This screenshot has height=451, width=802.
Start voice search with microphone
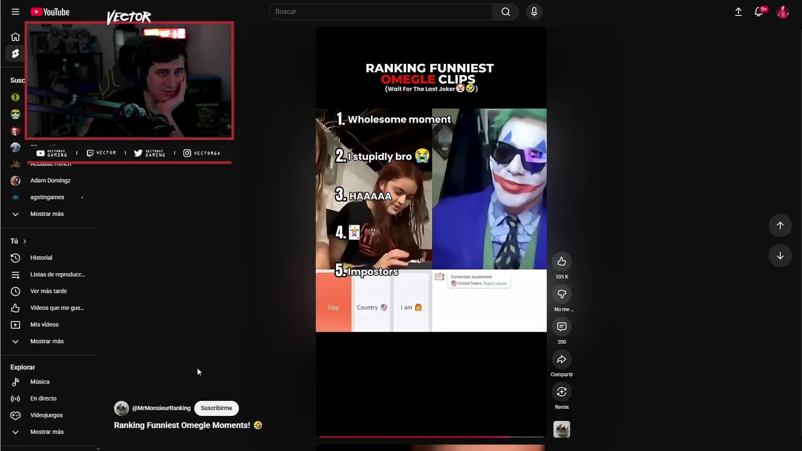point(534,11)
